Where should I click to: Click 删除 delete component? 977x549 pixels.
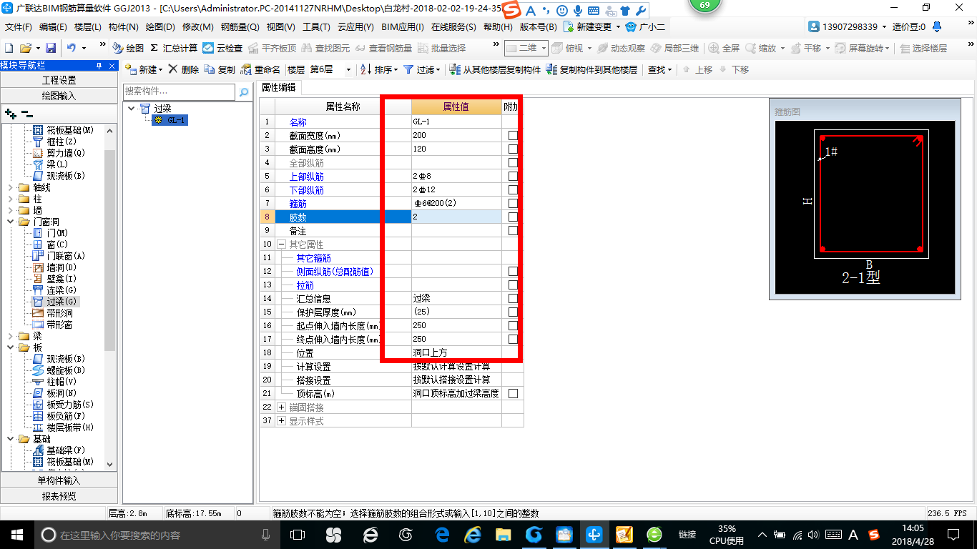coord(184,69)
